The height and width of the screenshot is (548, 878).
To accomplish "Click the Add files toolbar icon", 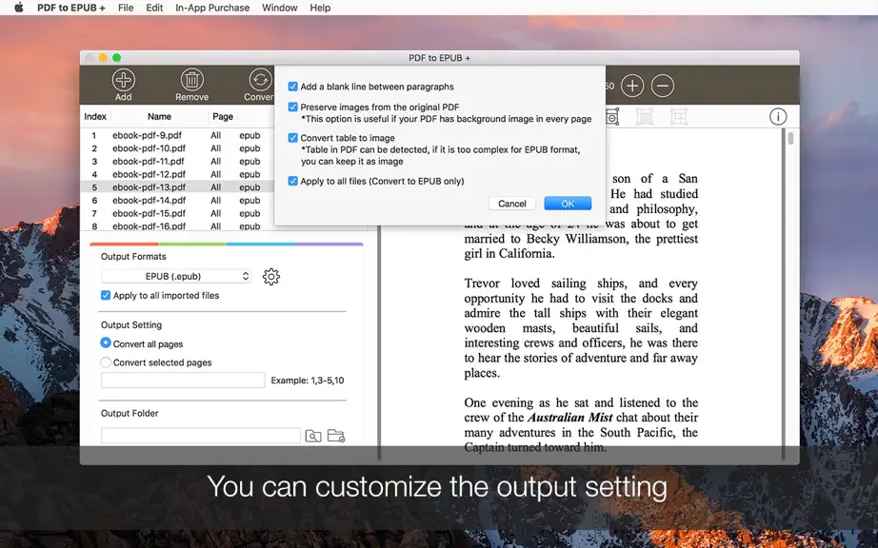I will point(123,80).
